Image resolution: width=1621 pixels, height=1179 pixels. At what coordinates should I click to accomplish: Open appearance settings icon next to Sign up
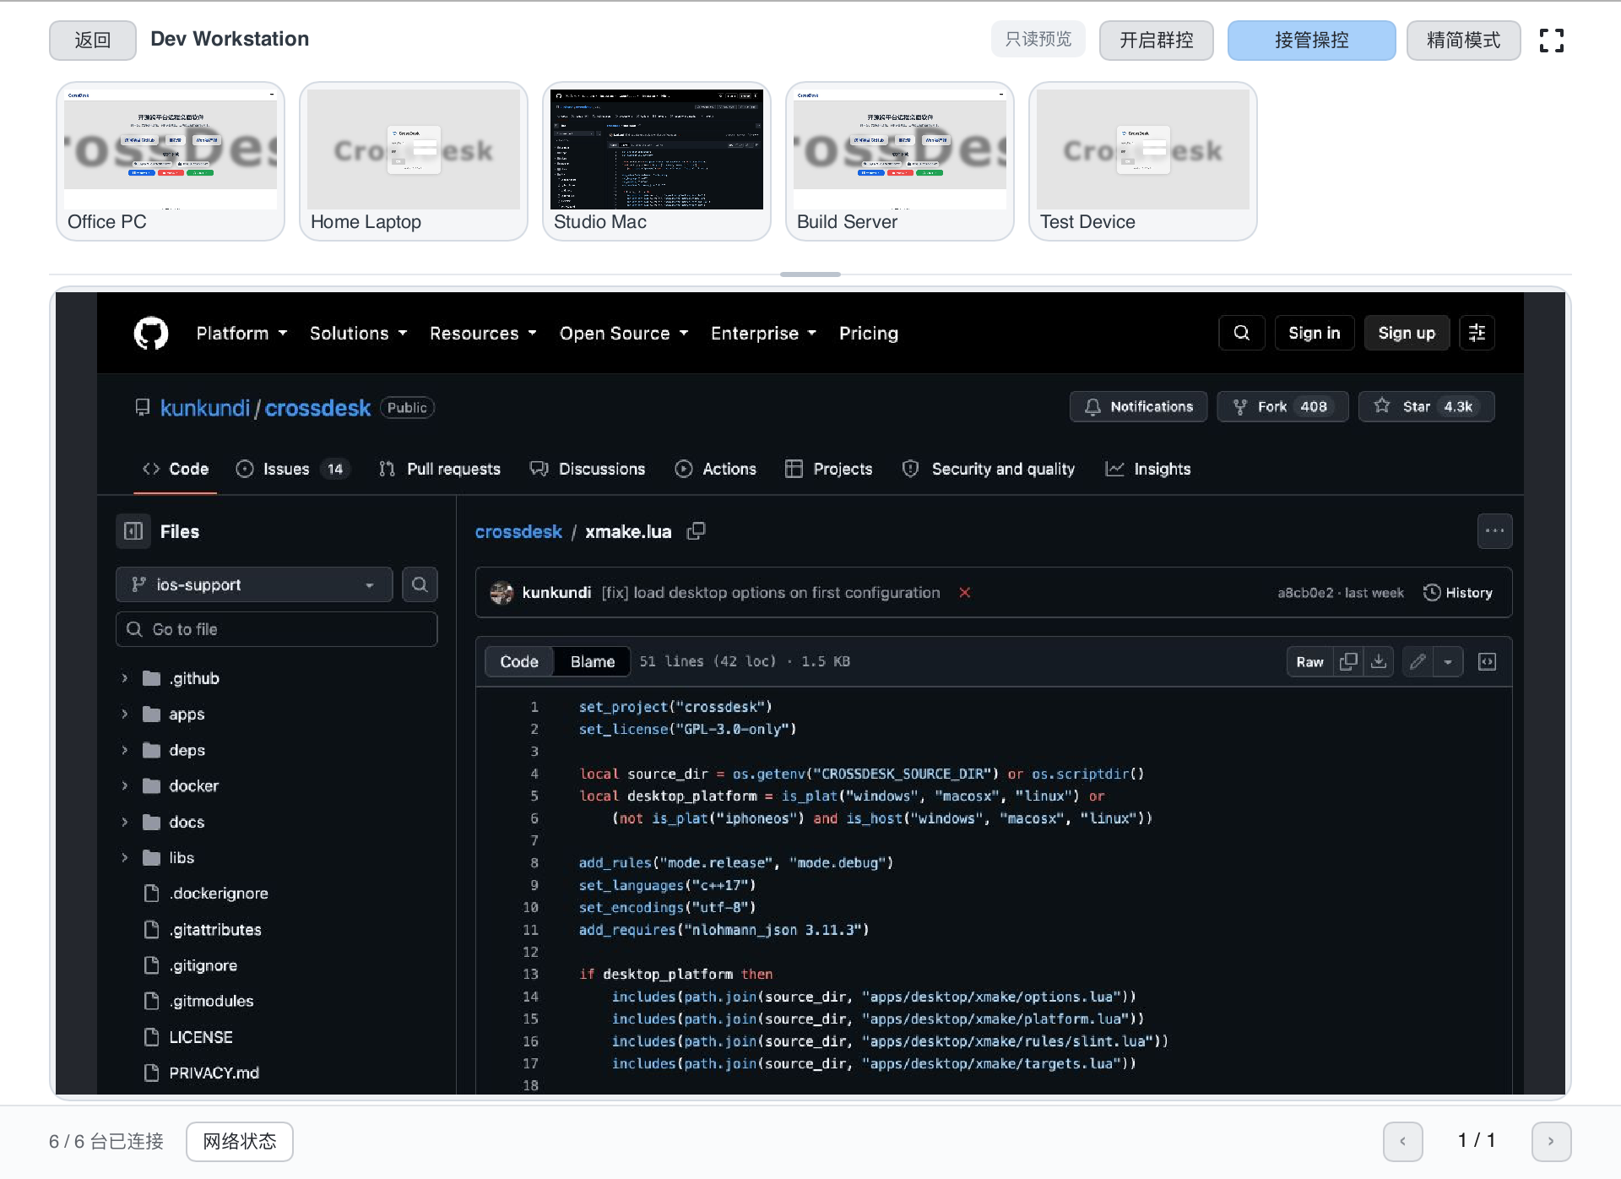(x=1477, y=333)
